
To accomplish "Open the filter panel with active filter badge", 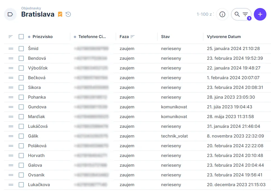I will [246, 15].
